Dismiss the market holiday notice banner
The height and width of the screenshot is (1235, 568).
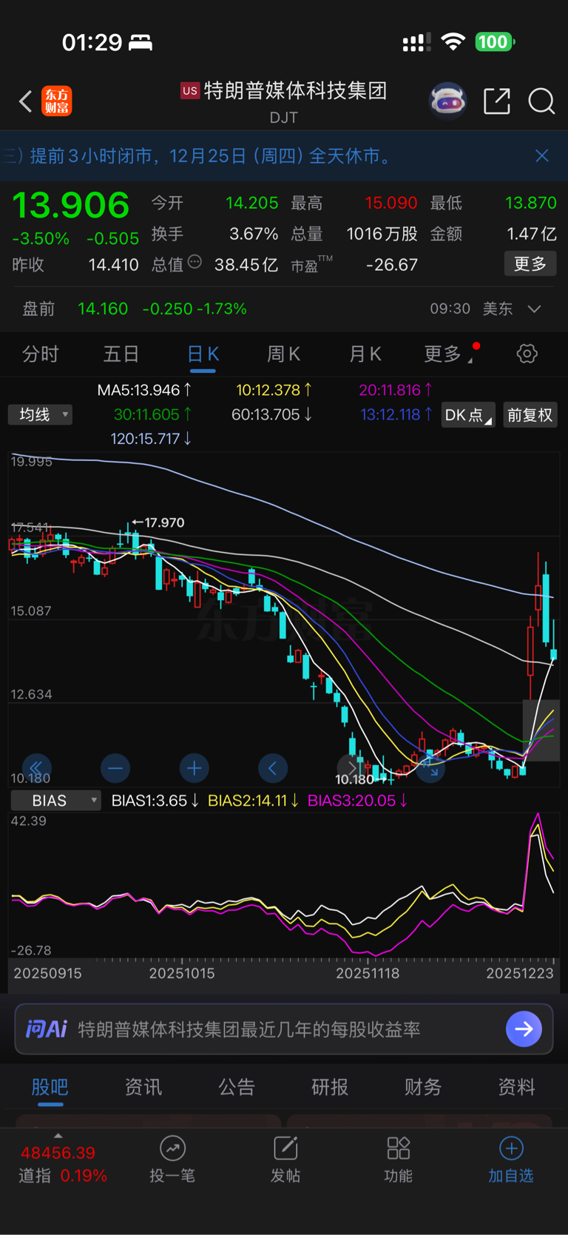(542, 155)
